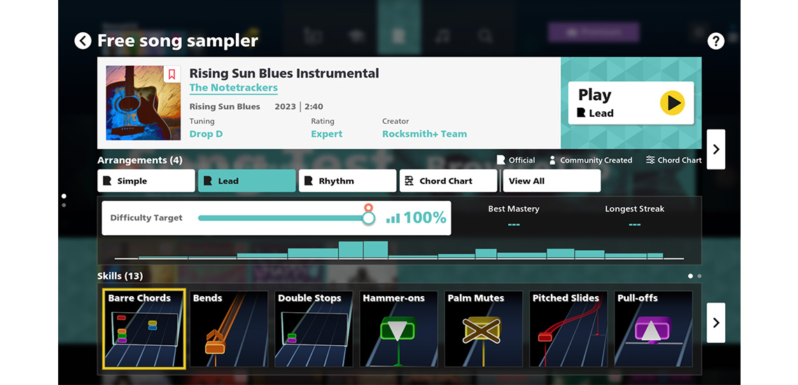Click the yellow Play button
798x385 pixels.
[672, 103]
